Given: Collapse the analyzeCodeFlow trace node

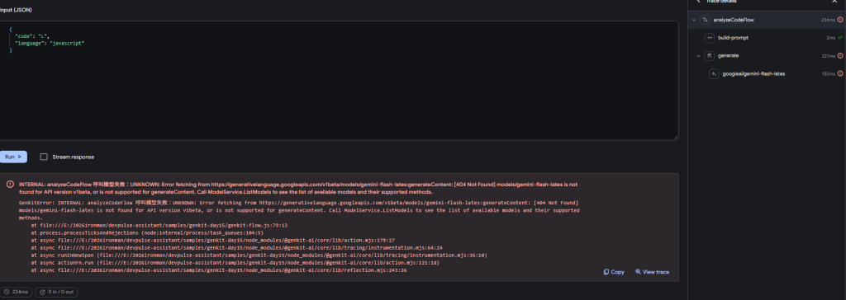Looking at the screenshot, I should click(x=694, y=20).
